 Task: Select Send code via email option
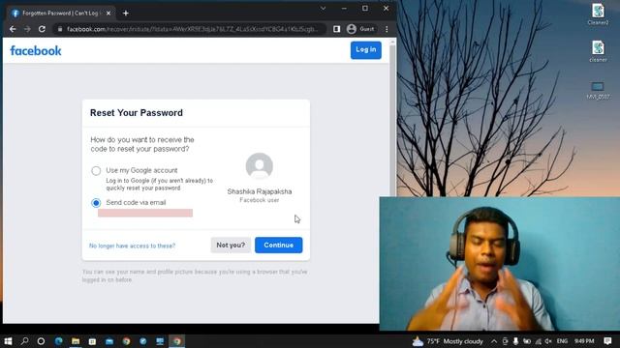click(x=96, y=203)
